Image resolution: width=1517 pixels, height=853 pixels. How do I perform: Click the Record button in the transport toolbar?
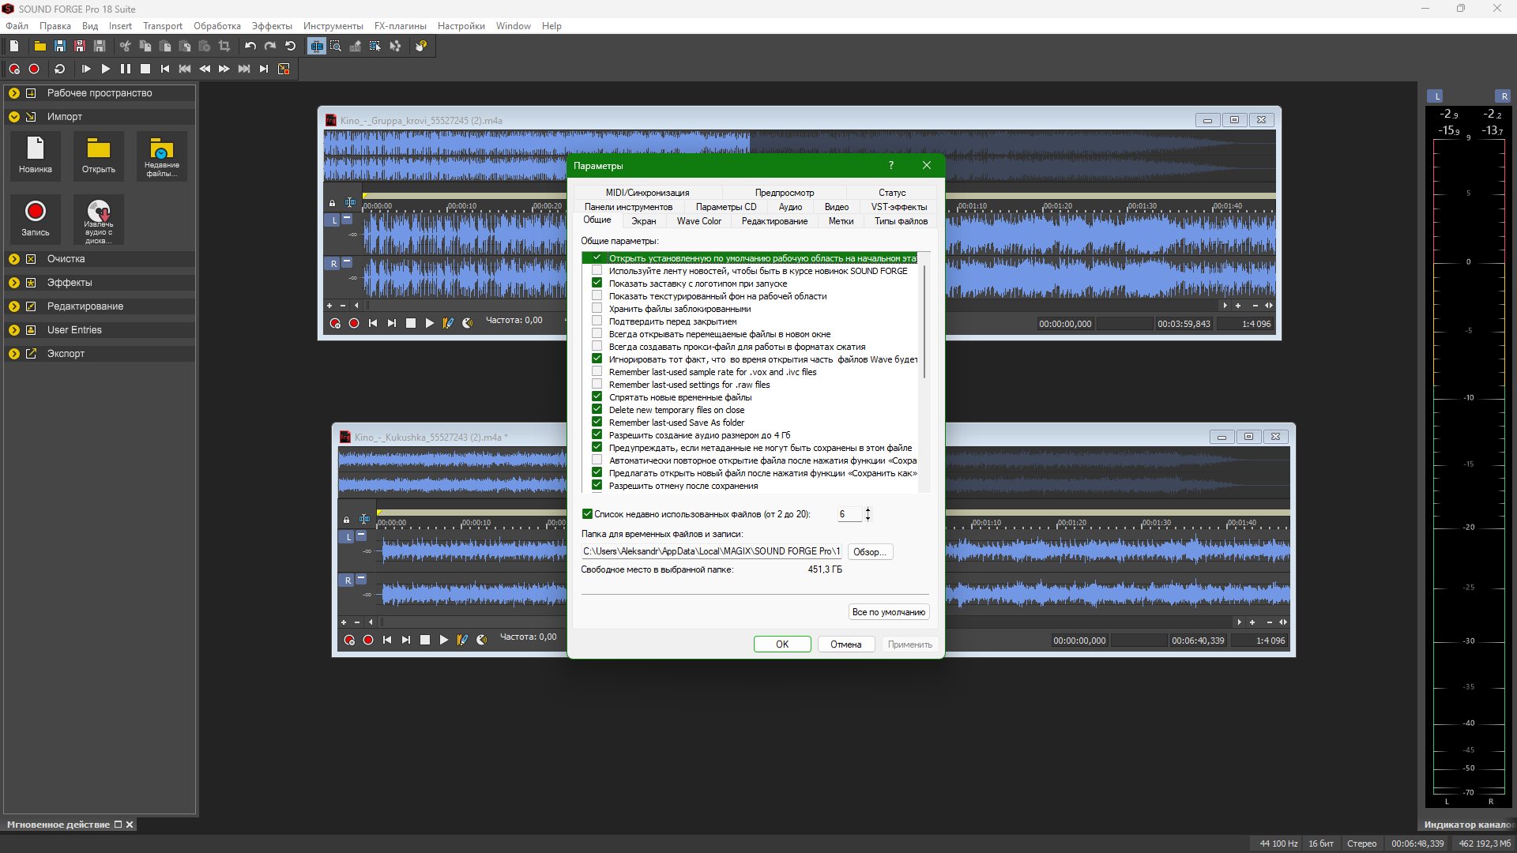click(34, 70)
